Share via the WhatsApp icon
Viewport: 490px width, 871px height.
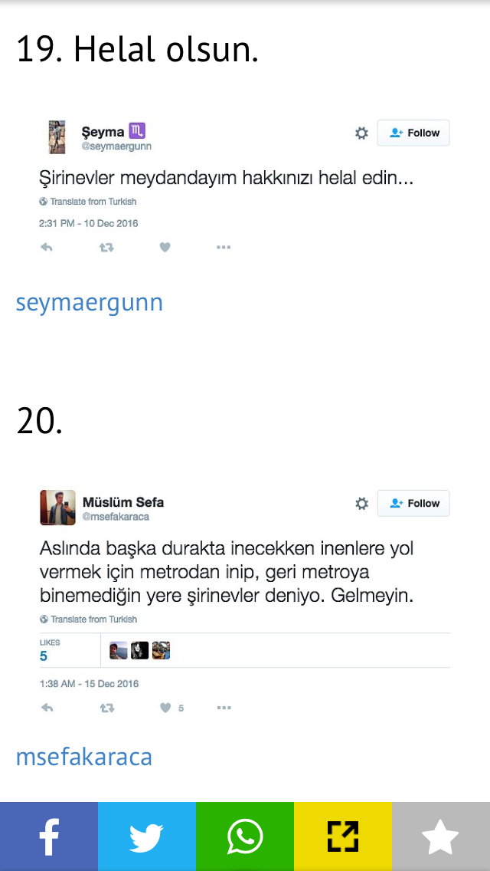click(245, 836)
